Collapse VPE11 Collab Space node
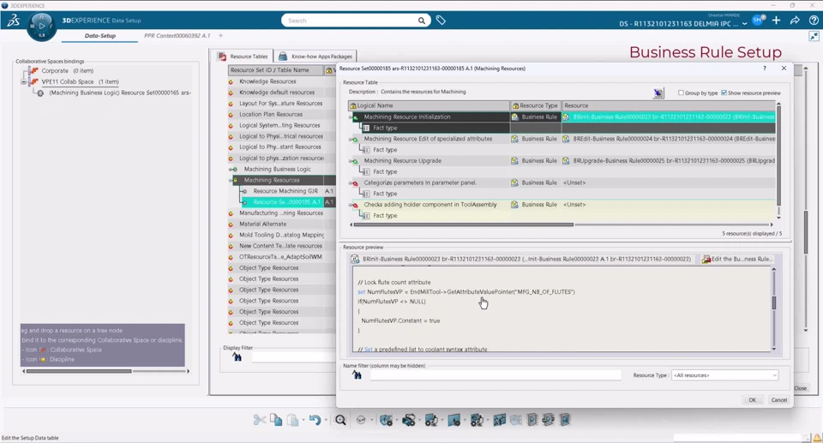Viewport: 823px width, 443px height. pyautogui.click(x=23, y=82)
